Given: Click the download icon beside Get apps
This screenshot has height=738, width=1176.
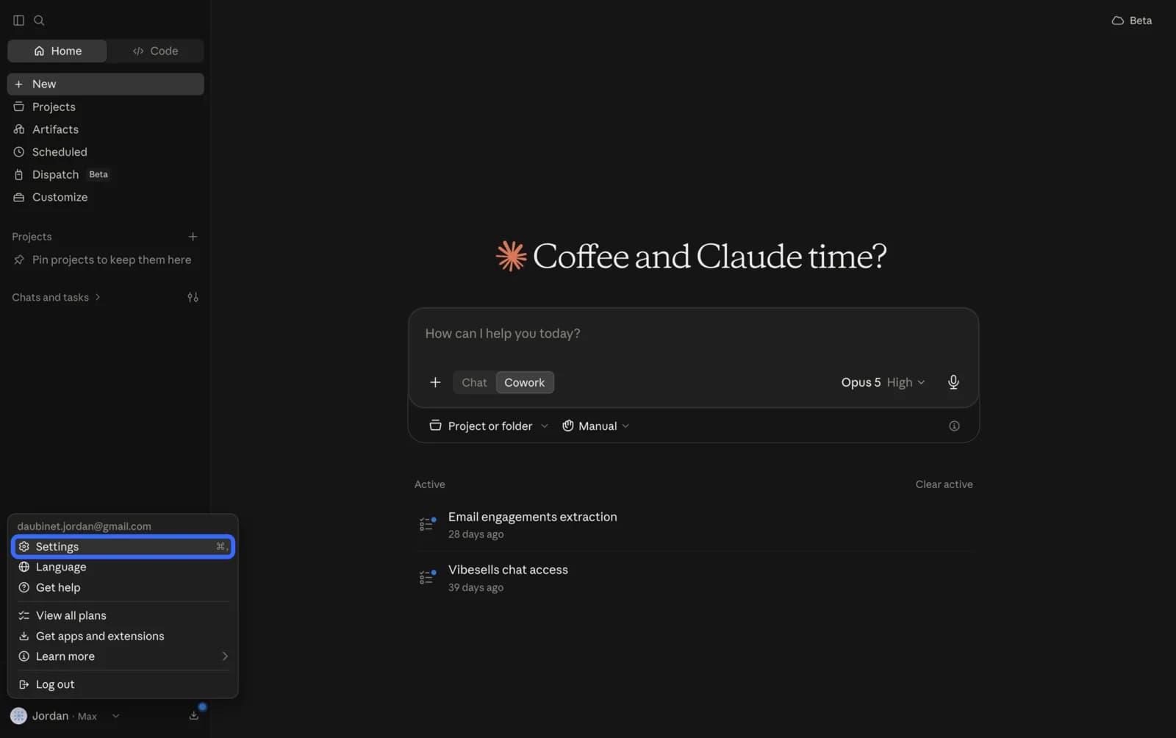Looking at the screenshot, I should (x=24, y=637).
